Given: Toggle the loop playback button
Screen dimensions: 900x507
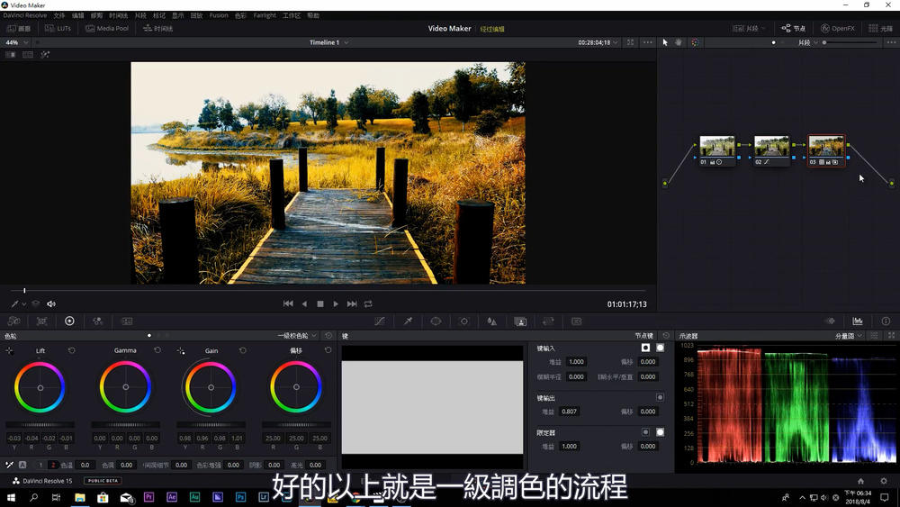Looking at the screenshot, I should click(368, 304).
